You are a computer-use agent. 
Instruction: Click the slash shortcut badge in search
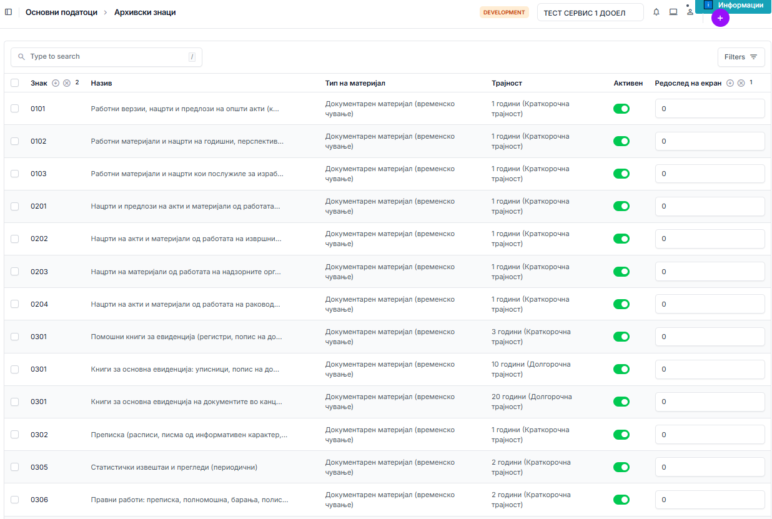pos(192,57)
